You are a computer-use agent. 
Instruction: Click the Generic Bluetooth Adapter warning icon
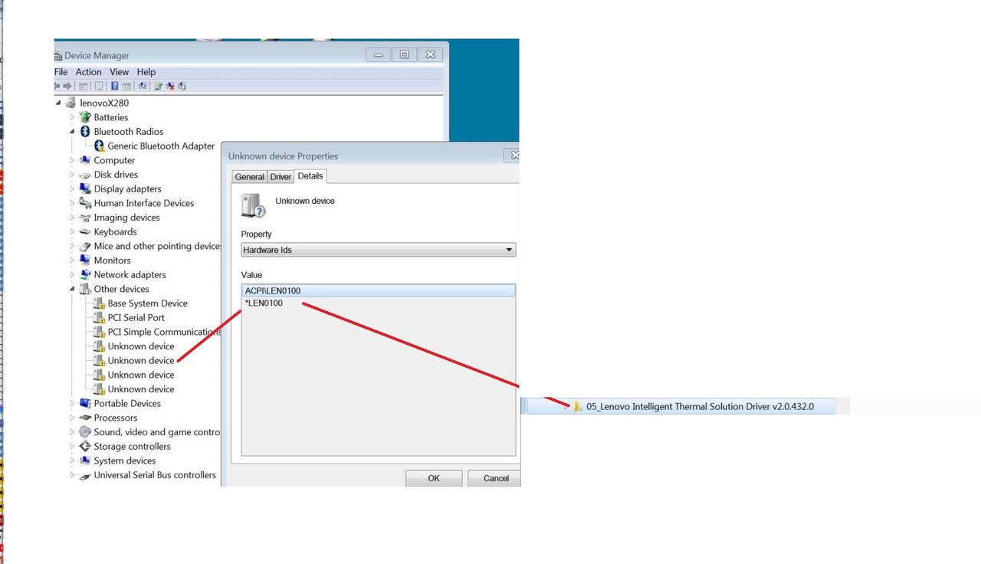point(99,146)
